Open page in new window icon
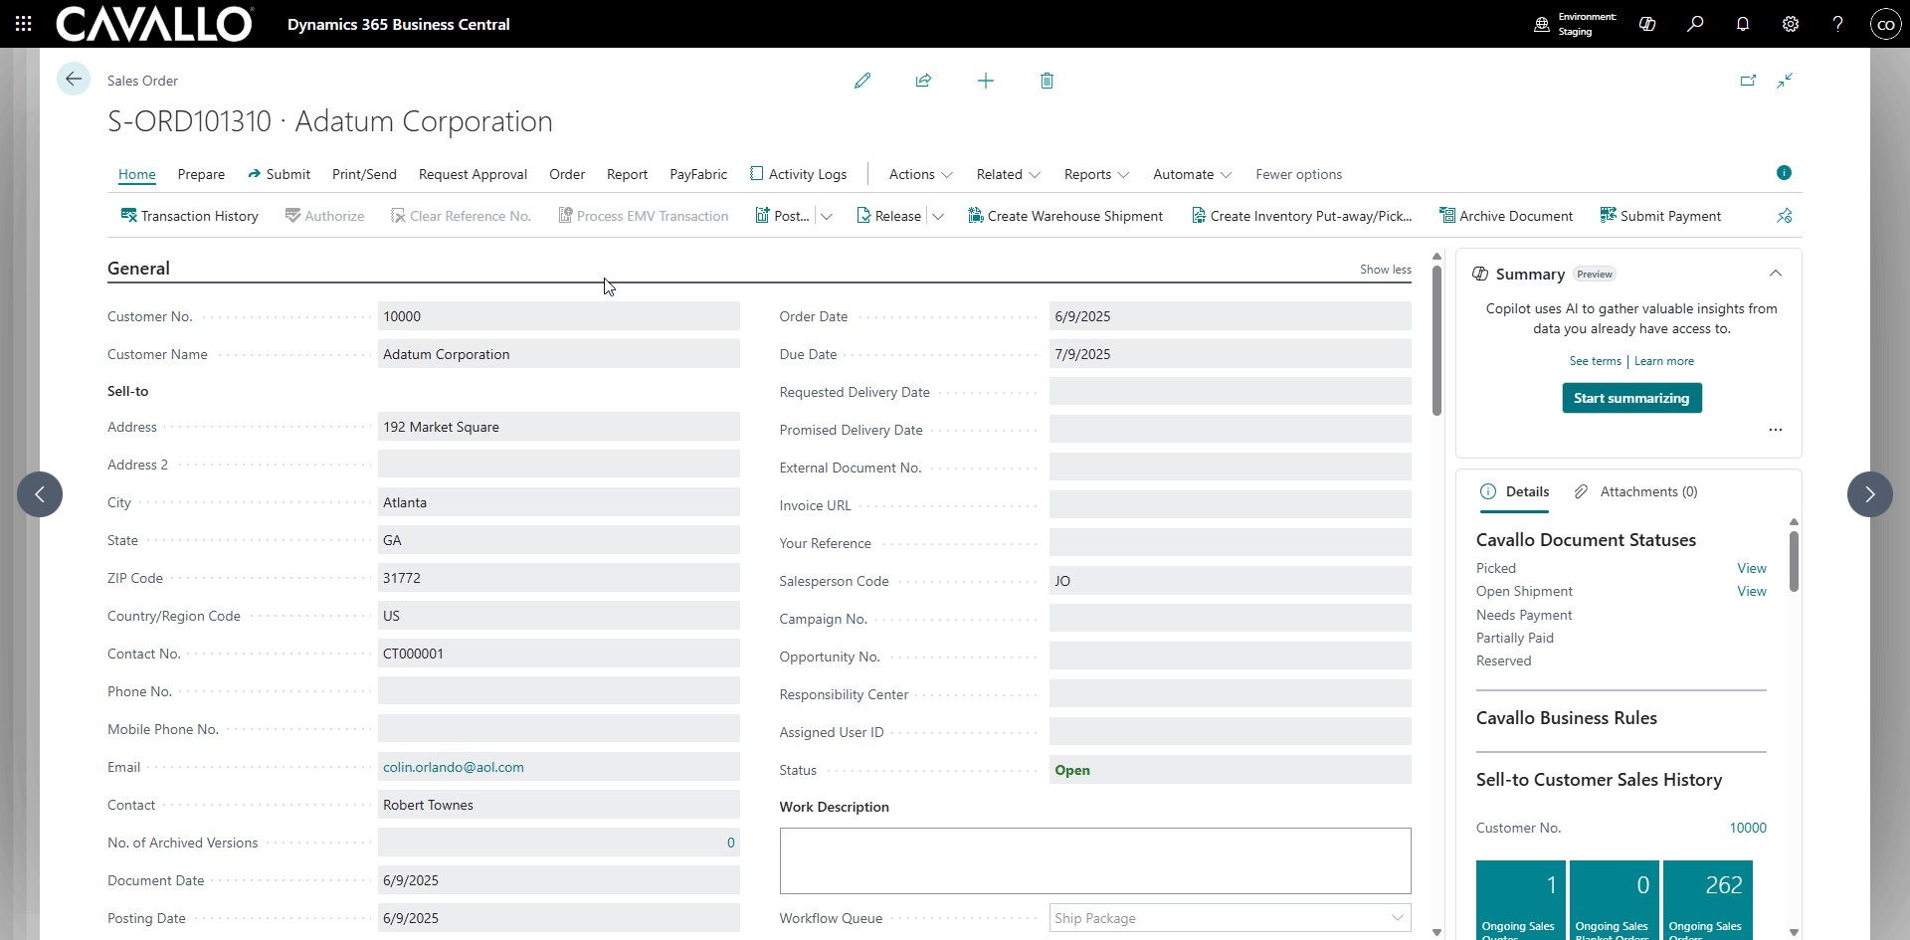Viewport: 1910px width, 940px height. [x=1748, y=81]
